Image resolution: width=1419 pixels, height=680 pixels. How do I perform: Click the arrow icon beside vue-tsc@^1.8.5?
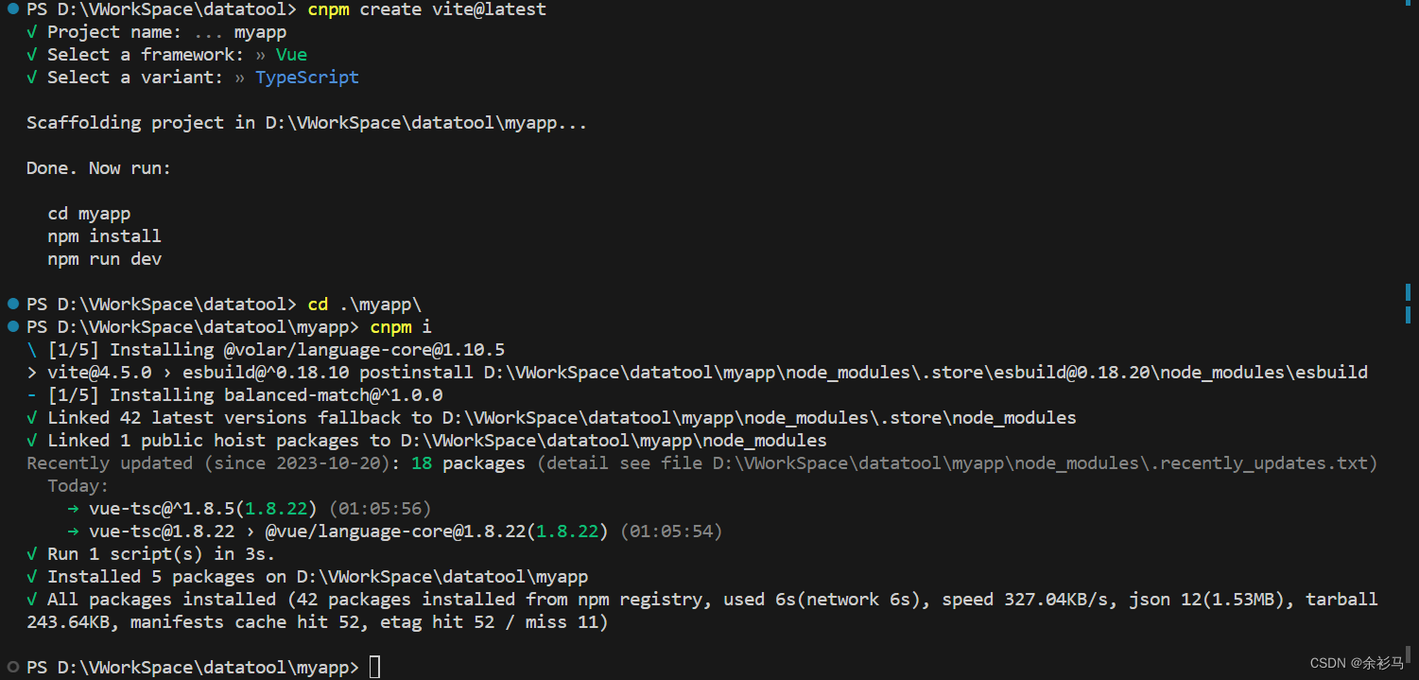coord(74,508)
